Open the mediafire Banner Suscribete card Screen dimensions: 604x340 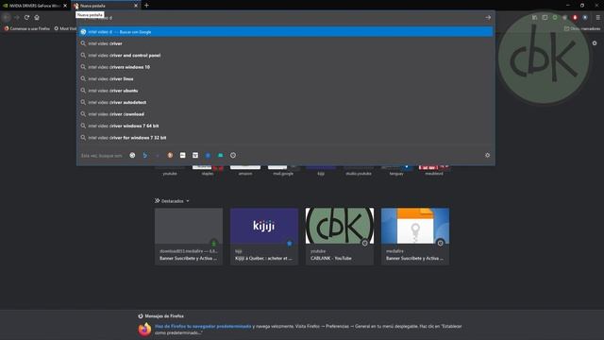click(415, 237)
